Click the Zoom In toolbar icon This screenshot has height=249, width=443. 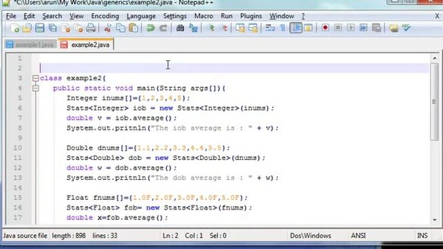[x=210, y=28]
